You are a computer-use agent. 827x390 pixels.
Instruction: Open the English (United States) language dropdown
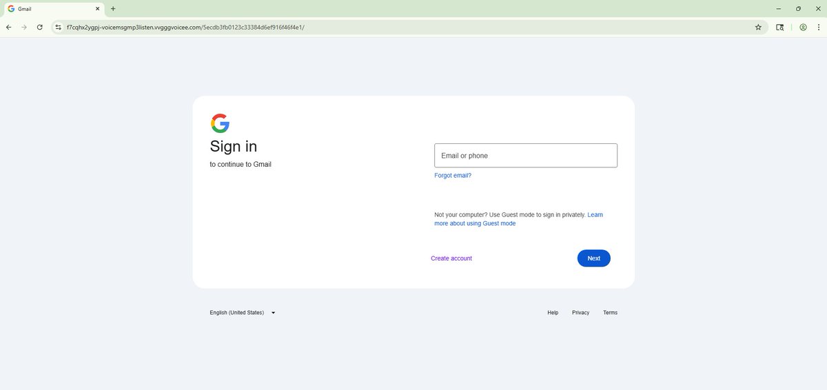[x=243, y=312]
